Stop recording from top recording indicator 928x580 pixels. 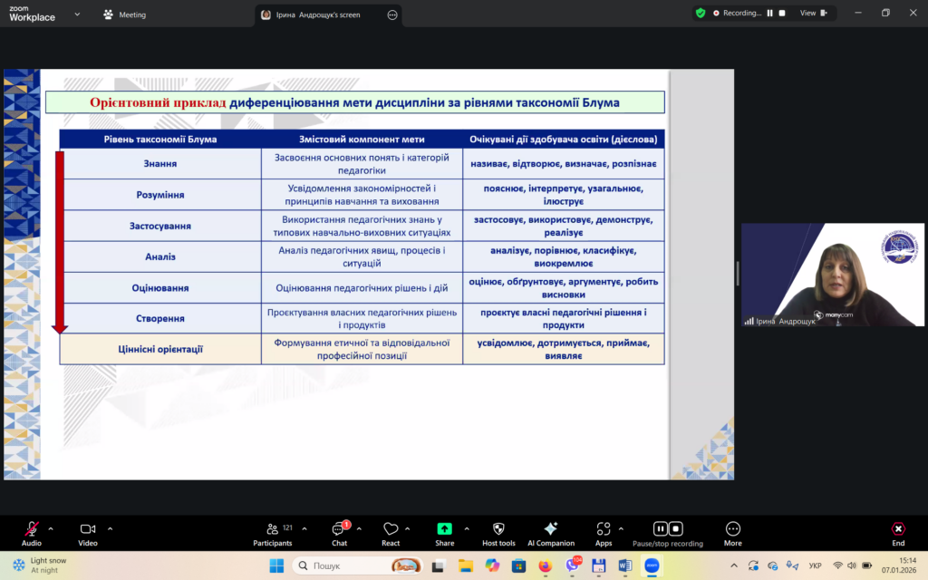tap(781, 14)
